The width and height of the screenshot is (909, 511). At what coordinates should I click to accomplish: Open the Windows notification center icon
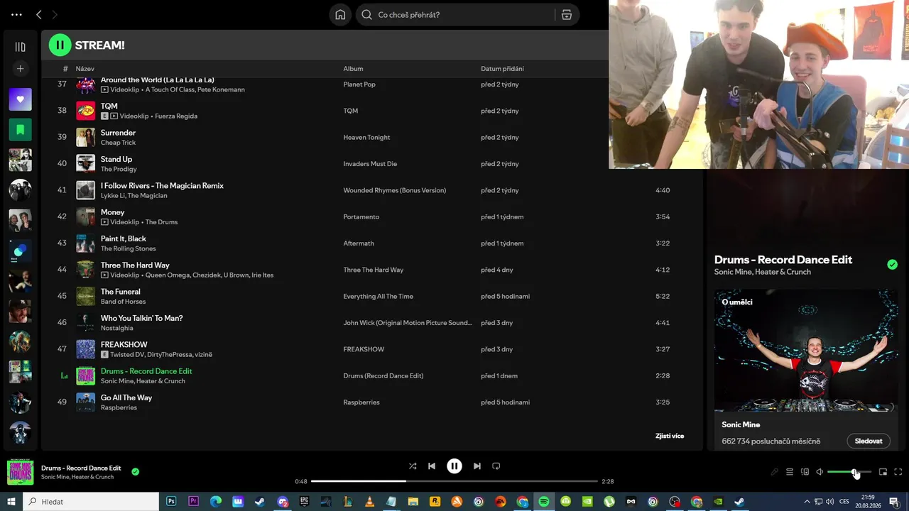point(893,501)
